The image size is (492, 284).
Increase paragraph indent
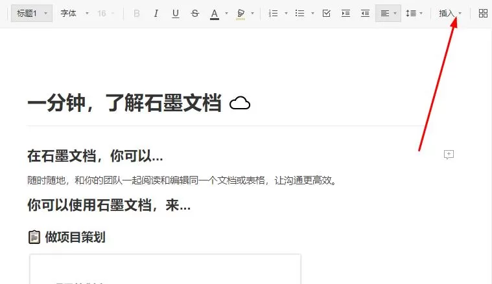[x=346, y=14]
